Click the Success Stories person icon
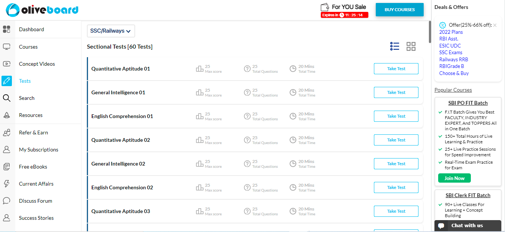 point(7,218)
